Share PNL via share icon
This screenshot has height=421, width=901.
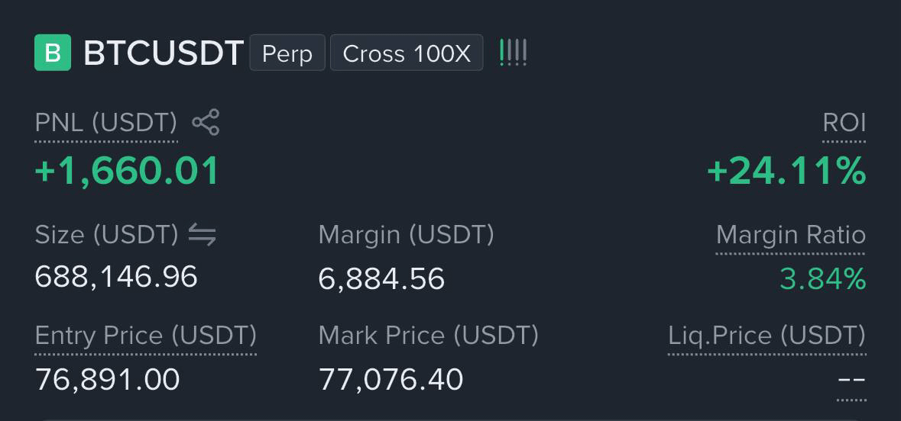(206, 122)
